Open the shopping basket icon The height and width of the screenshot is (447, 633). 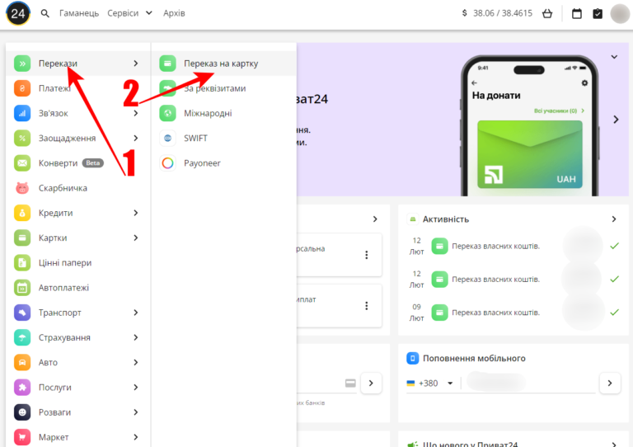coord(547,14)
